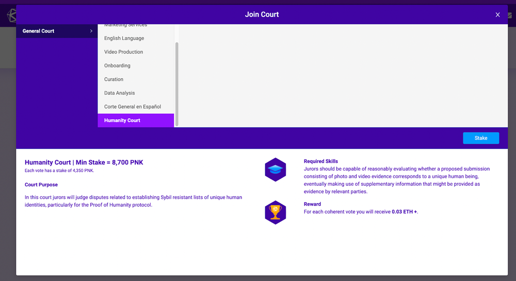Click the Court Purpose heading
The image size is (516, 281).
pyautogui.click(x=41, y=184)
